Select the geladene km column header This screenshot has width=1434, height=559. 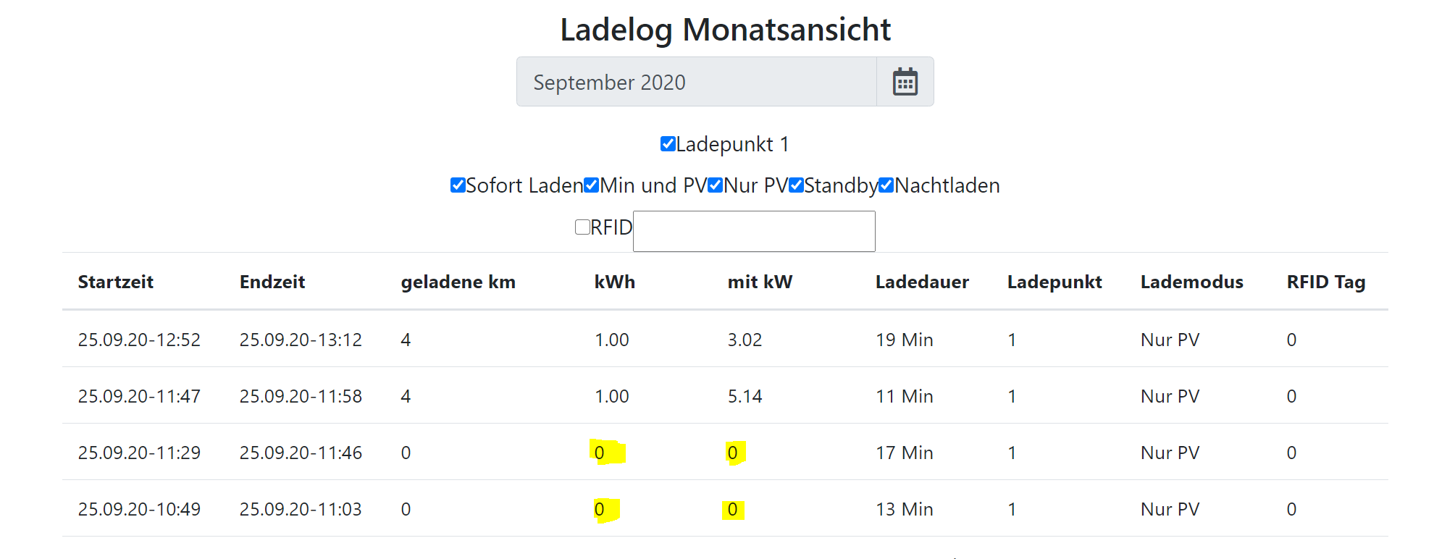coord(458,282)
